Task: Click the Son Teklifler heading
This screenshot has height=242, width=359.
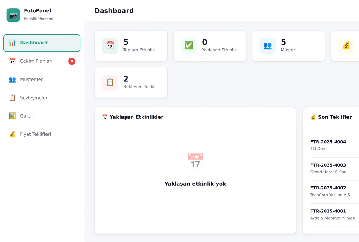Action: [x=335, y=117]
